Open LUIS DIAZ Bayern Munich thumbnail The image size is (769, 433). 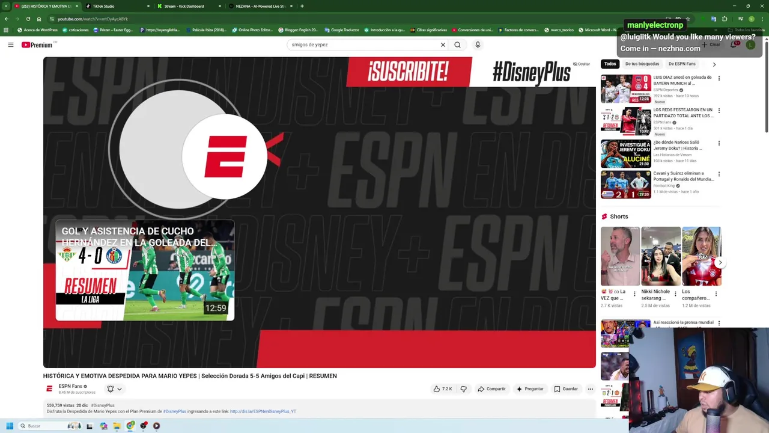(x=625, y=88)
